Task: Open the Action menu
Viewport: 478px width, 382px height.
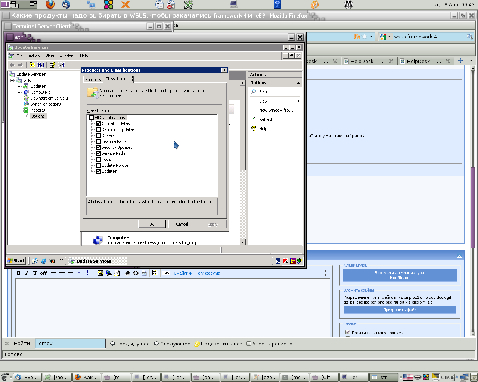Action: pyautogui.click(x=34, y=56)
